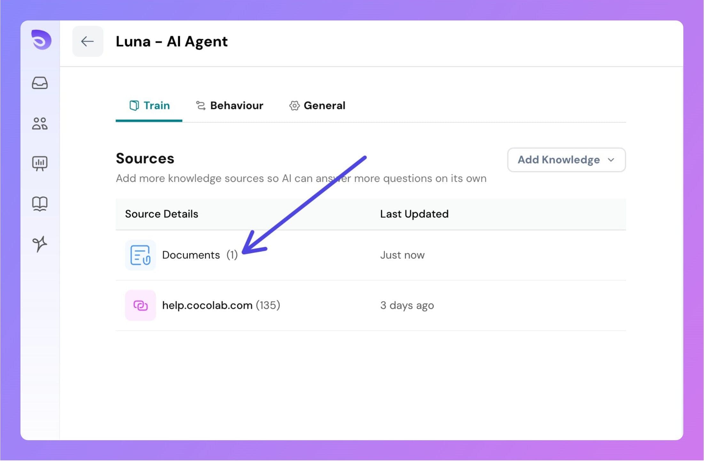Open the Reports dashboard icon in sidebar
Screen dimensions: 704x461
point(41,163)
